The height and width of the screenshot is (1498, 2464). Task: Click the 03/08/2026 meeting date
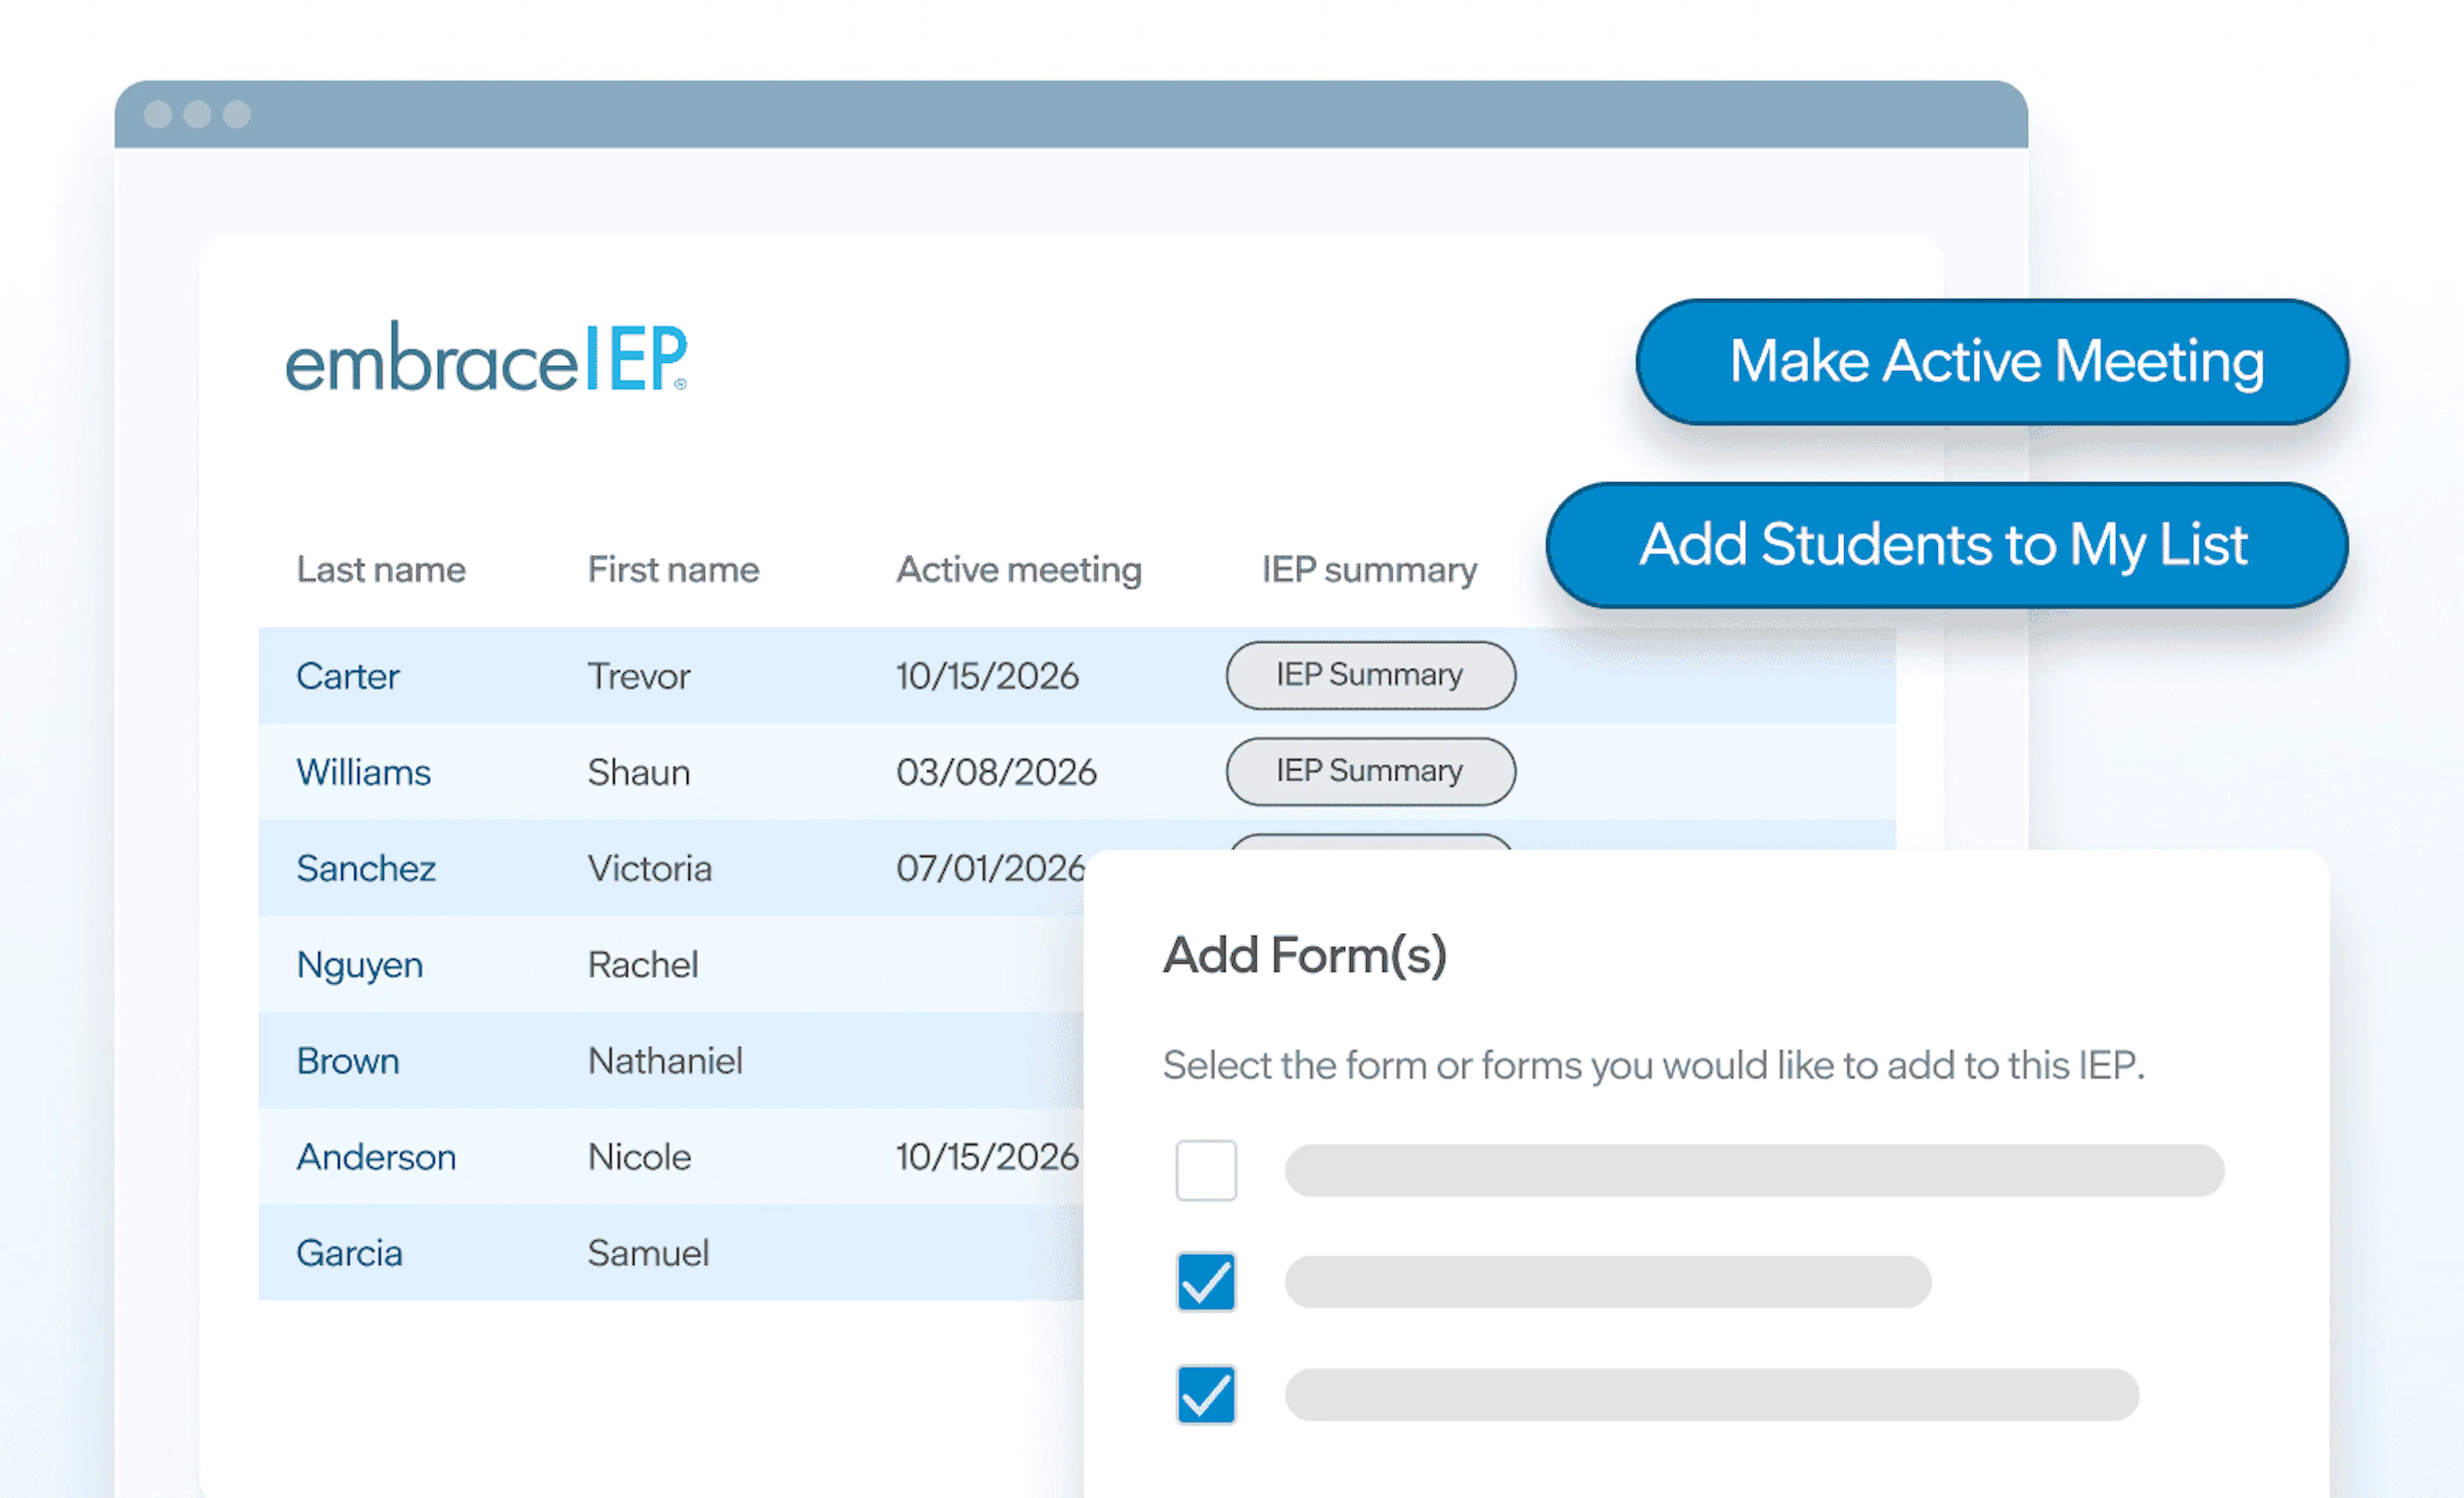[996, 772]
